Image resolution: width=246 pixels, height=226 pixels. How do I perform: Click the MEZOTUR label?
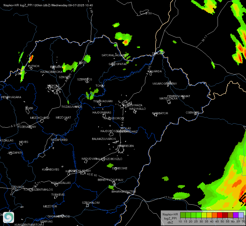click(50, 206)
